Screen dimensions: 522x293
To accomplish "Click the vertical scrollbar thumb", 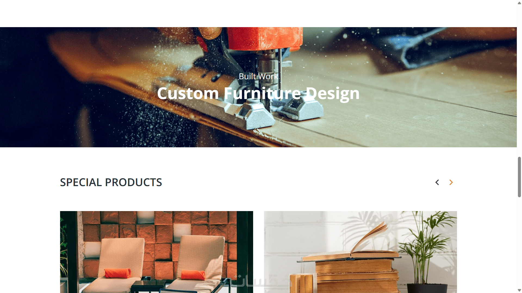I will click(519, 177).
